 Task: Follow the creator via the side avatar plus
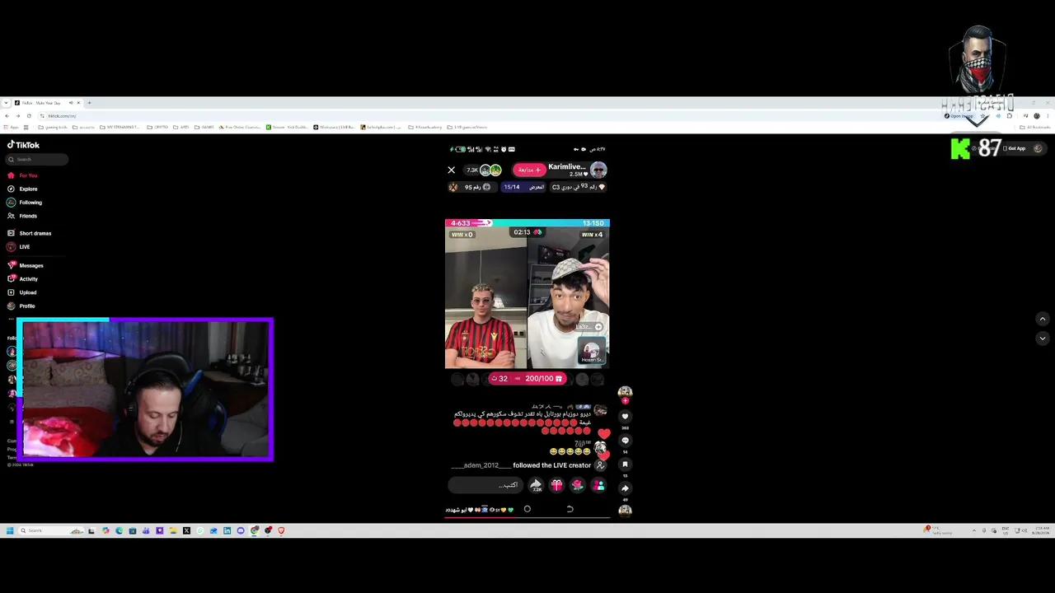tap(625, 401)
